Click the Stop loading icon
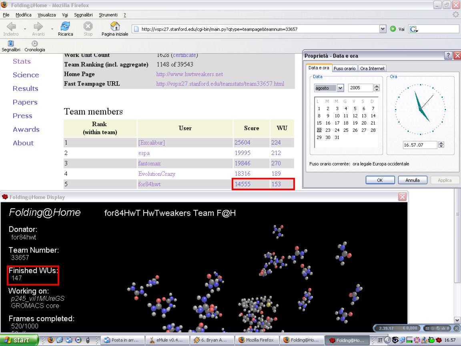This screenshot has height=346, width=461. click(x=88, y=26)
